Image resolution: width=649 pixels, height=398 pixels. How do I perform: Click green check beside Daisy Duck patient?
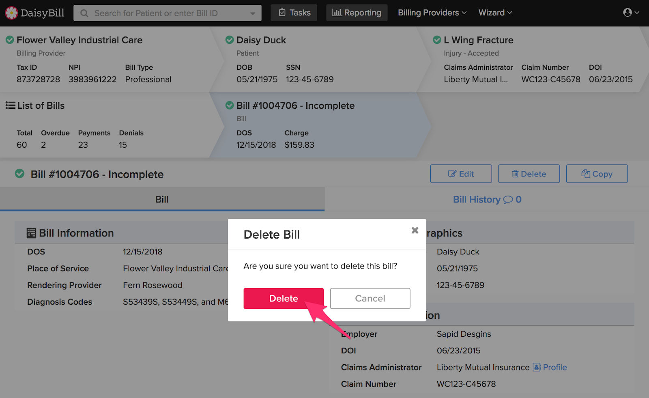coord(230,40)
